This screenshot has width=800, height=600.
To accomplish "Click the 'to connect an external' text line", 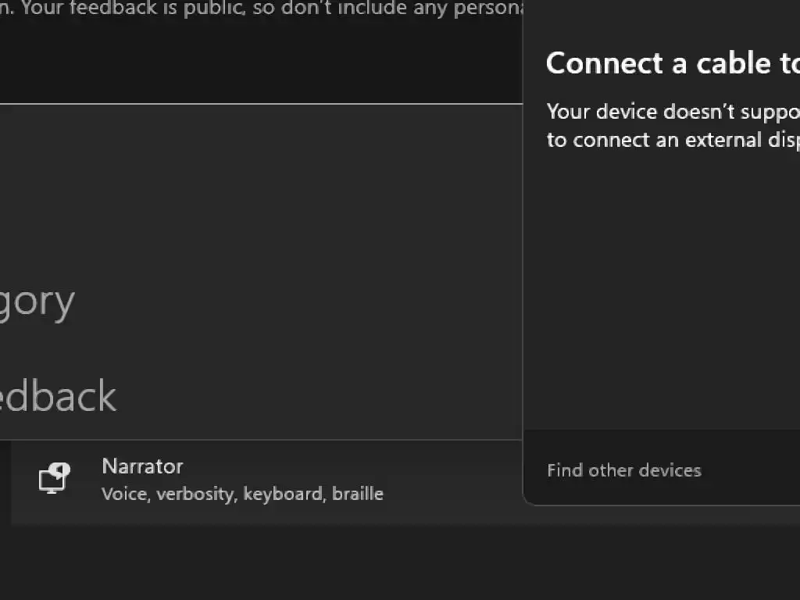I will pos(672,140).
